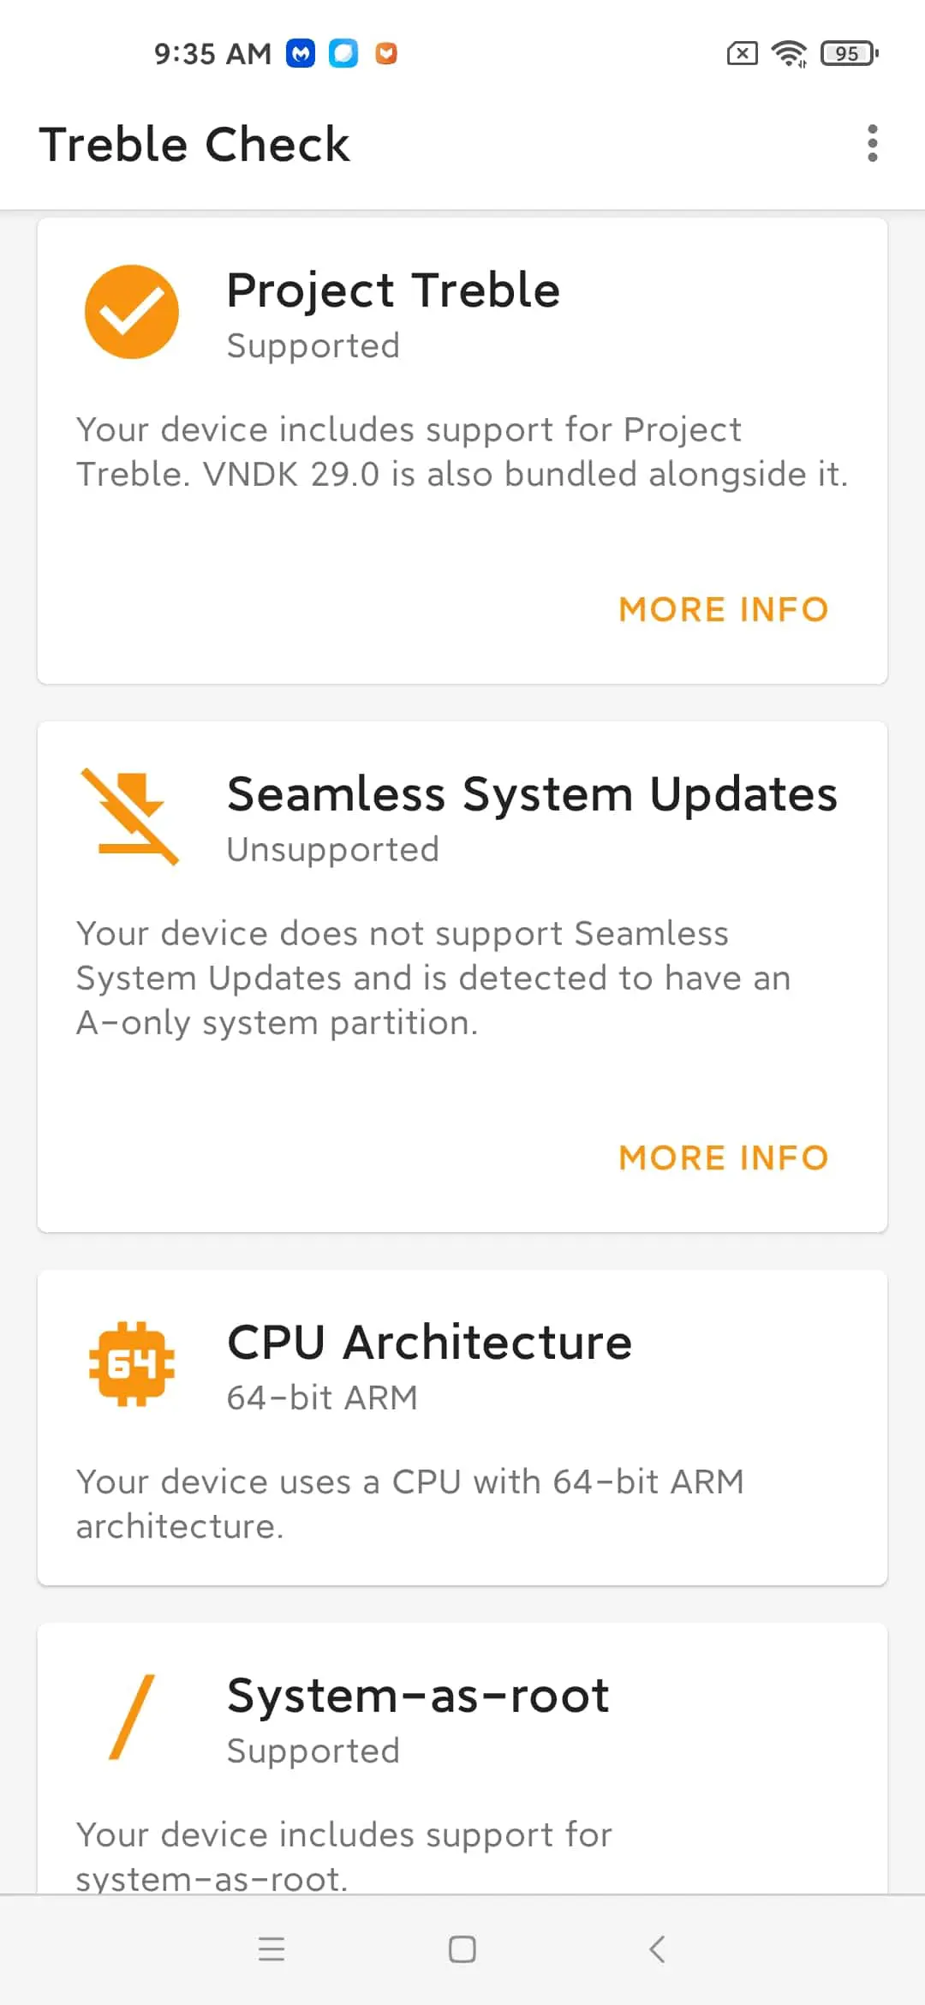Tap the crossed-out download Seamless Updates icon
925x2005 pixels.
[x=130, y=817]
